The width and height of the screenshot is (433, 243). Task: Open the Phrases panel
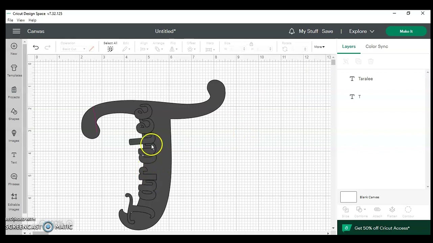coord(14,179)
